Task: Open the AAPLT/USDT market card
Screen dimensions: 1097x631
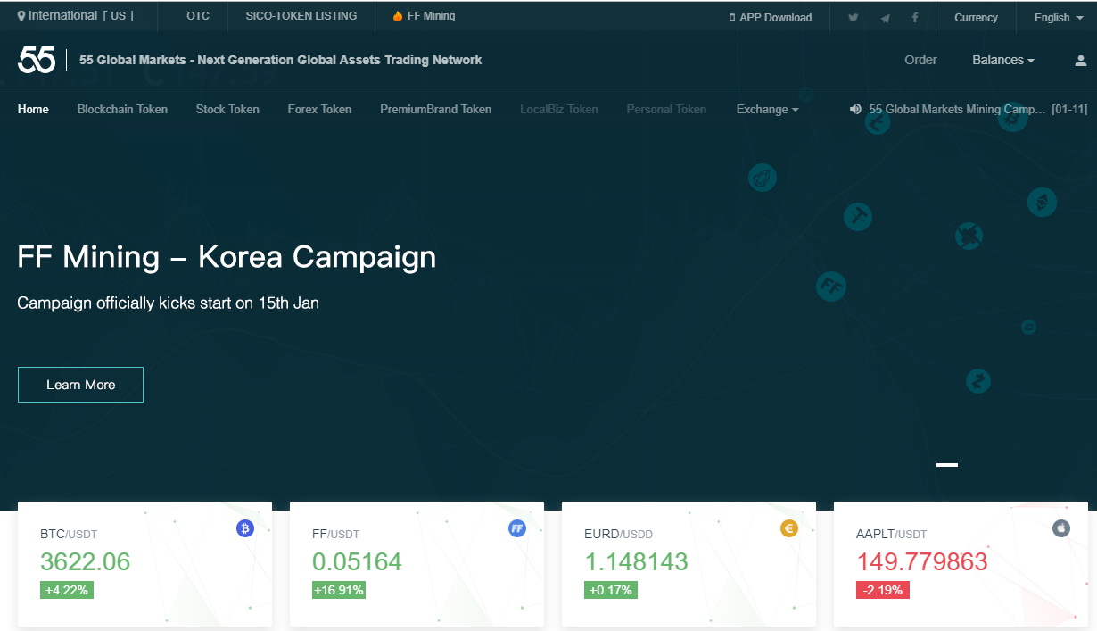Action: coord(961,564)
